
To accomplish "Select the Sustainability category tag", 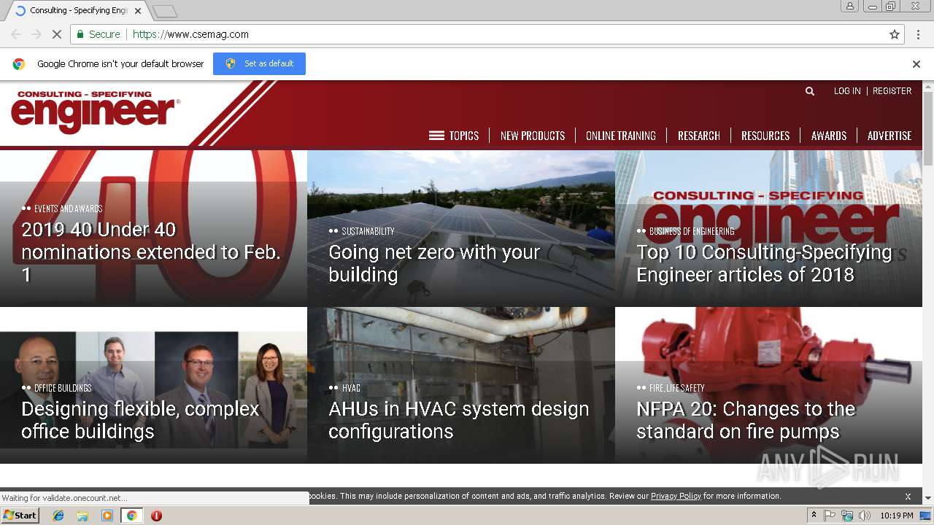I will coord(368,231).
